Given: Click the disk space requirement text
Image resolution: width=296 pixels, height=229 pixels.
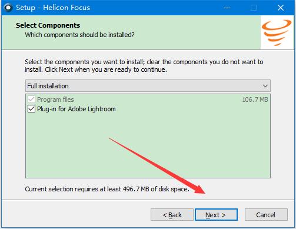Looking at the screenshot, I should 107,189.
